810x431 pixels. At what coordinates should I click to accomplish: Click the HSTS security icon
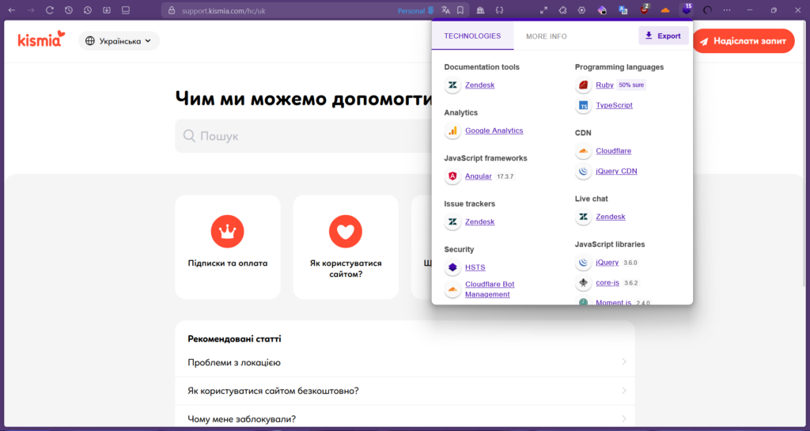click(452, 268)
